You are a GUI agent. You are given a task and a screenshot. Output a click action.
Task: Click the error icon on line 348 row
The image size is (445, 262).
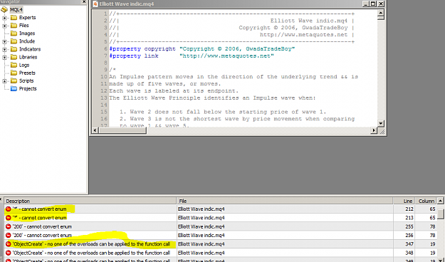click(x=9, y=253)
